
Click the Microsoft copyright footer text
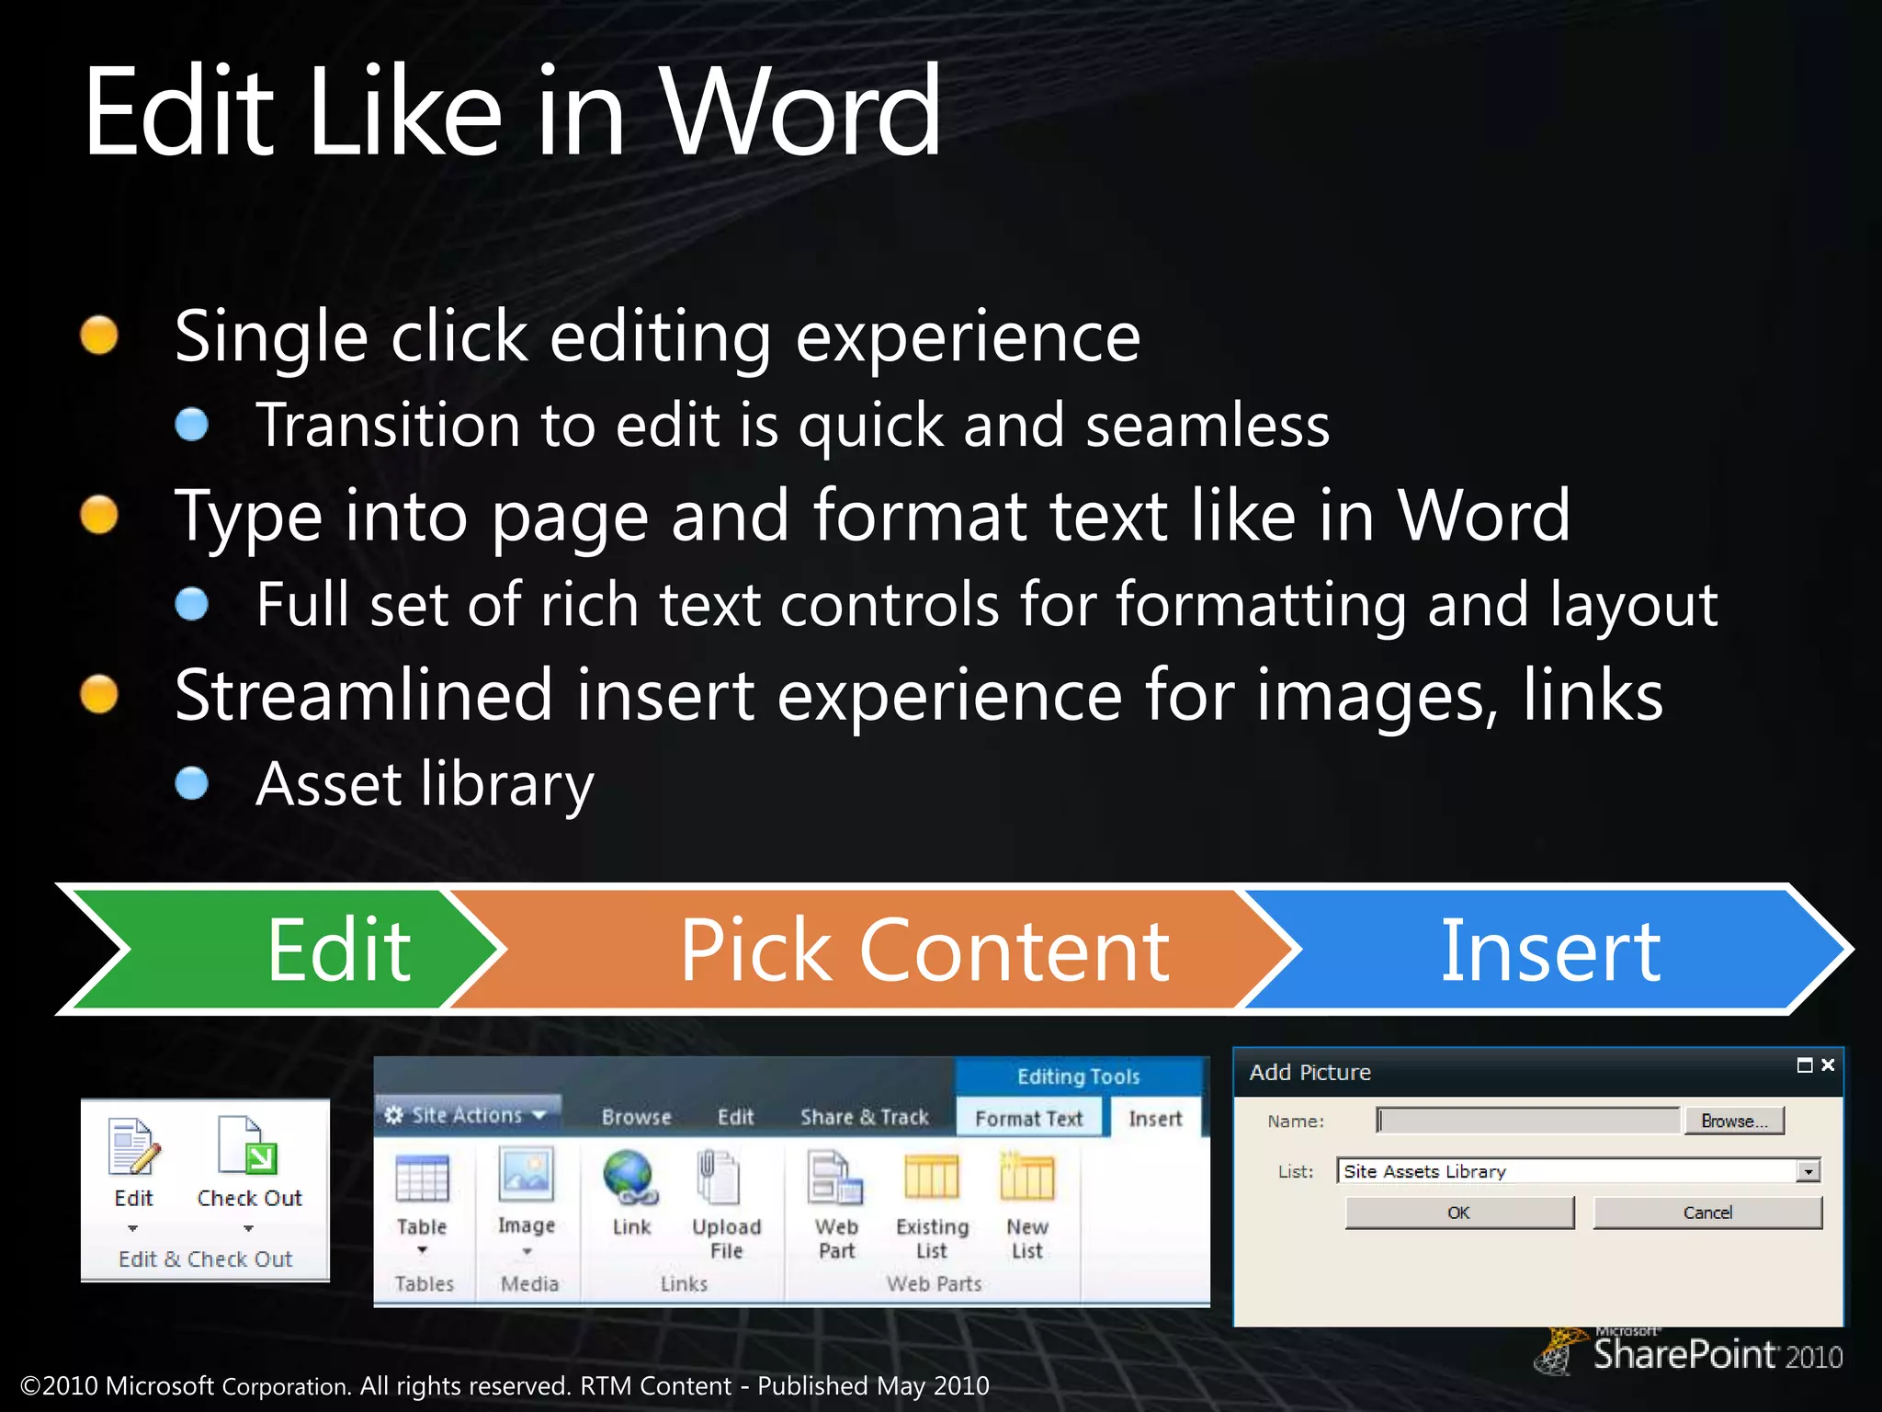click(505, 1385)
